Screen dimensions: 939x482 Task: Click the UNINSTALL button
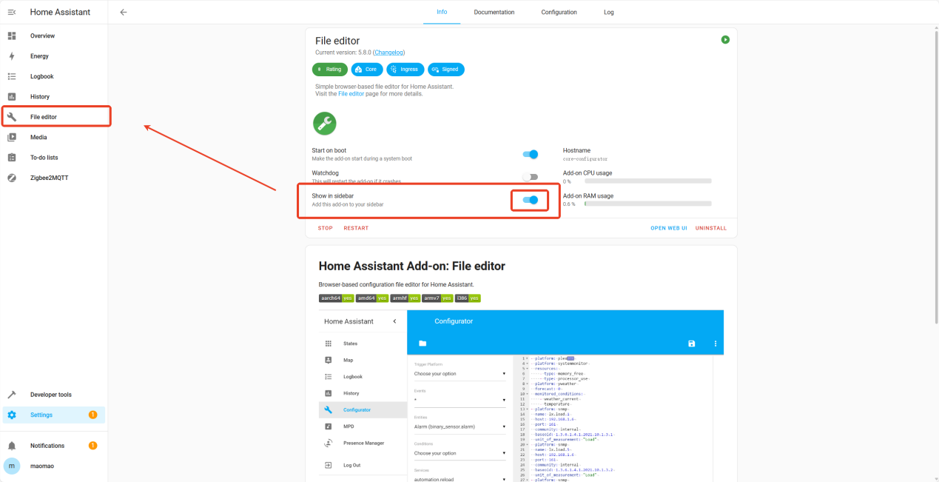(x=711, y=228)
